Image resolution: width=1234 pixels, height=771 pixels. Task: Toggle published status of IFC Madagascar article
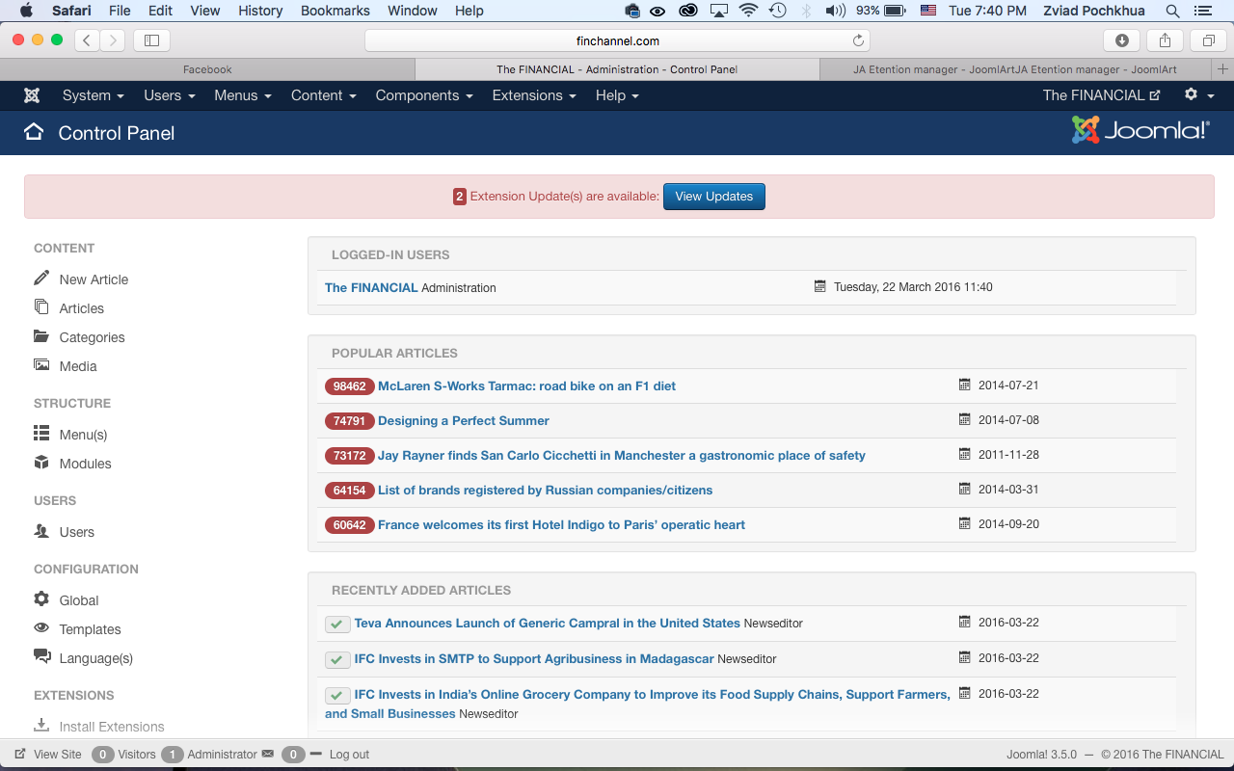[x=337, y=660]
